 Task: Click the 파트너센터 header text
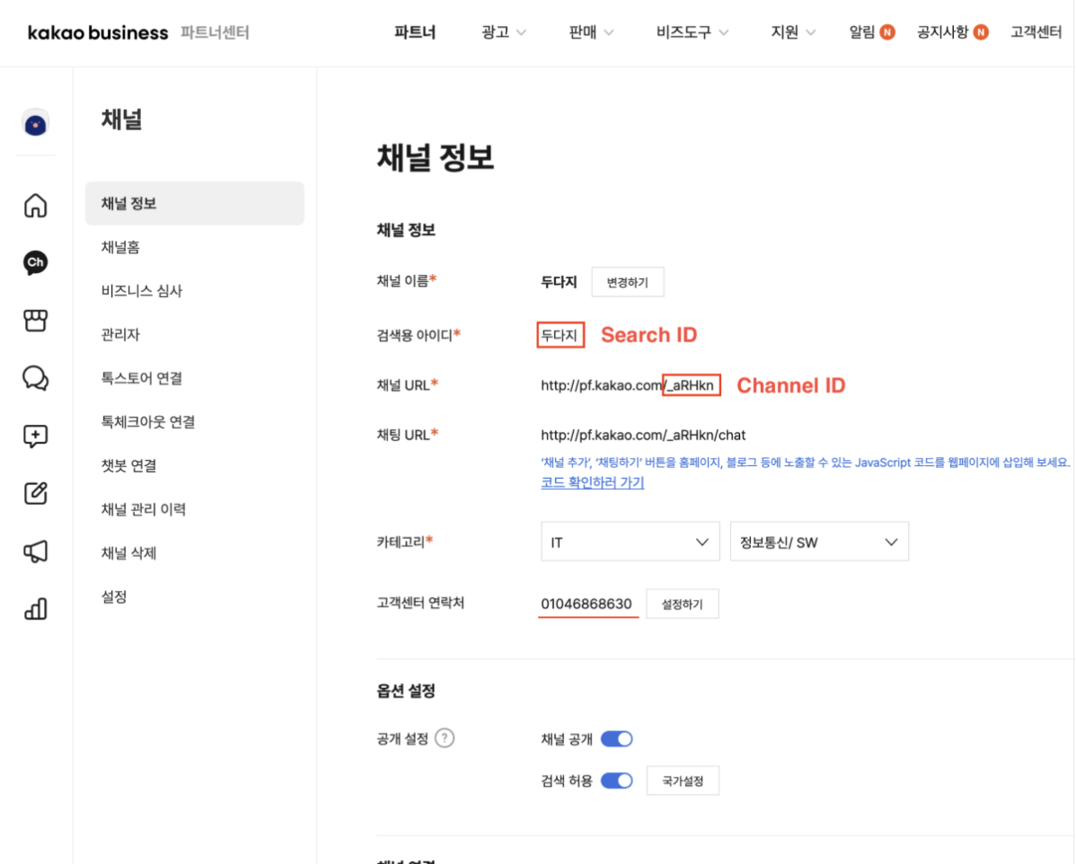pos(215,32)
